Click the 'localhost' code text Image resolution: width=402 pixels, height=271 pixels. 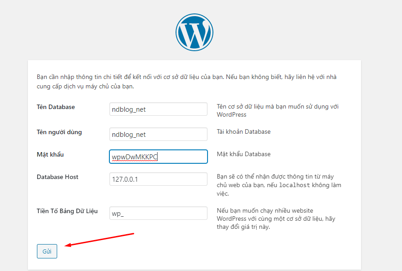pyautogui.click(x=294, y=185)
